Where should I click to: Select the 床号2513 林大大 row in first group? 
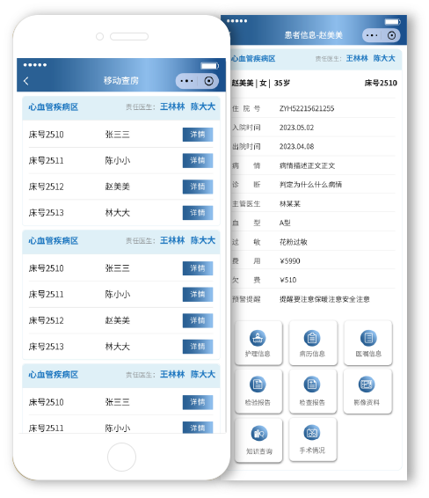click(121, 213)
